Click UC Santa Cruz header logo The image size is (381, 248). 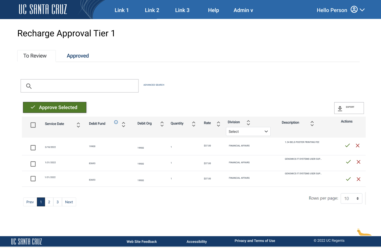(43, 9)
